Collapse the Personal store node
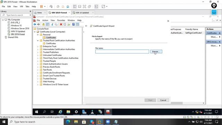222x125 pixels. click(x=38, y=35)
